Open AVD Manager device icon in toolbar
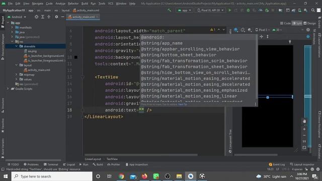The image size is (322, 181). [x=300, y=10]
